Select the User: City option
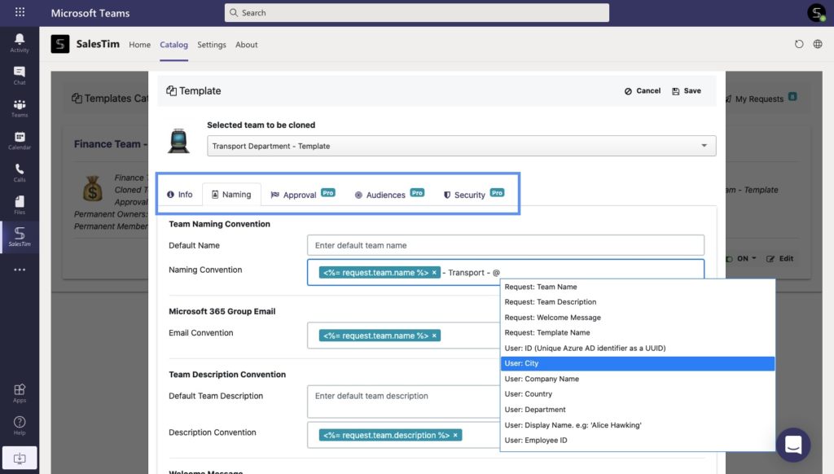This screenshot has width=834, height=474. coord(637,363)
